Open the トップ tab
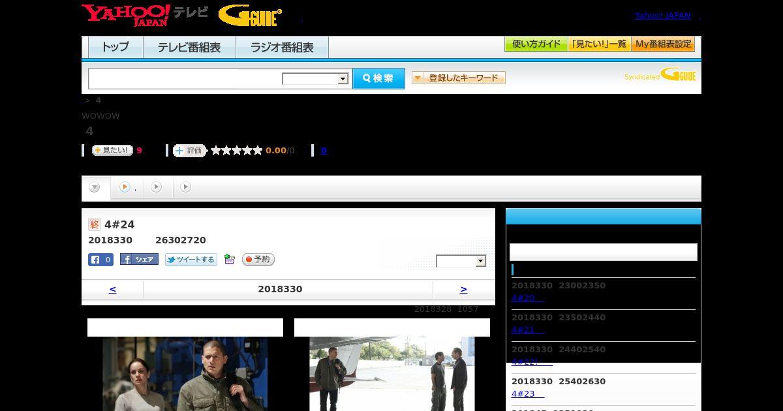783x411 pixels. pos(115,47)
